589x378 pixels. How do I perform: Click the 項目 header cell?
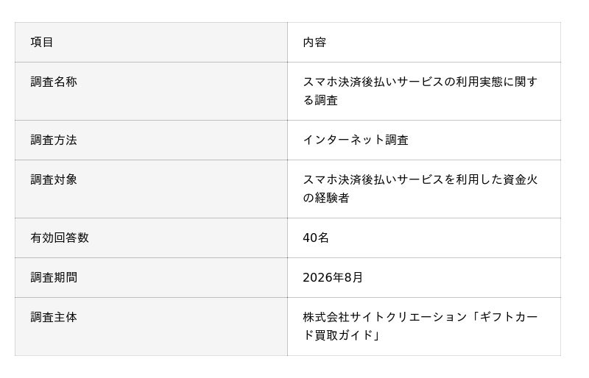pyautogui.click(x=151, y=43)
